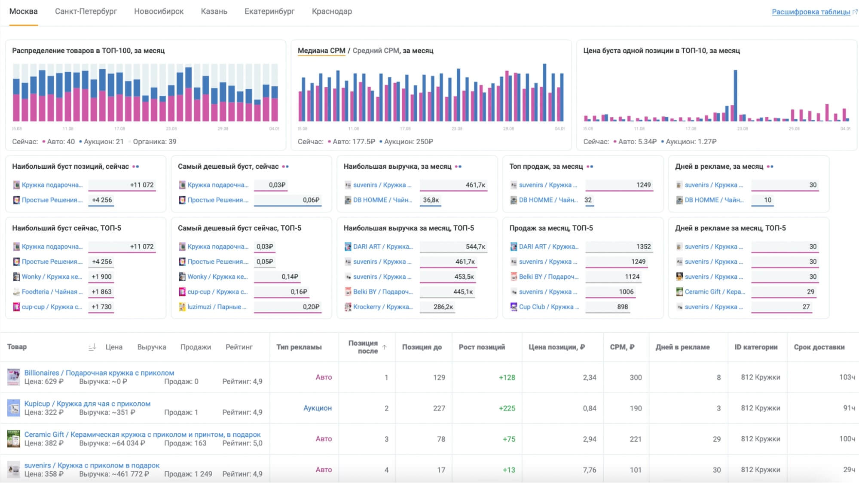Viewport: 859px width, 483px height.
Task: Open the Расшифровка таблицы link
Action: click(x=811, y=12)
